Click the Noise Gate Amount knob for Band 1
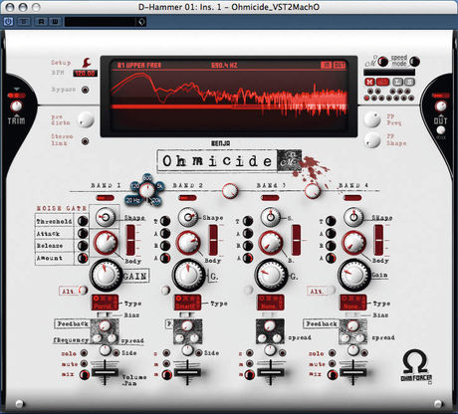The height and width of the screenshot is (414, 458). point(83,258)
